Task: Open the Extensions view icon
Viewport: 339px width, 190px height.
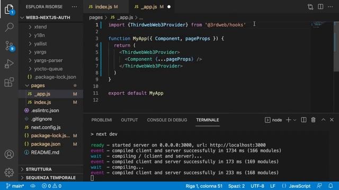Action: click(9, 82)
